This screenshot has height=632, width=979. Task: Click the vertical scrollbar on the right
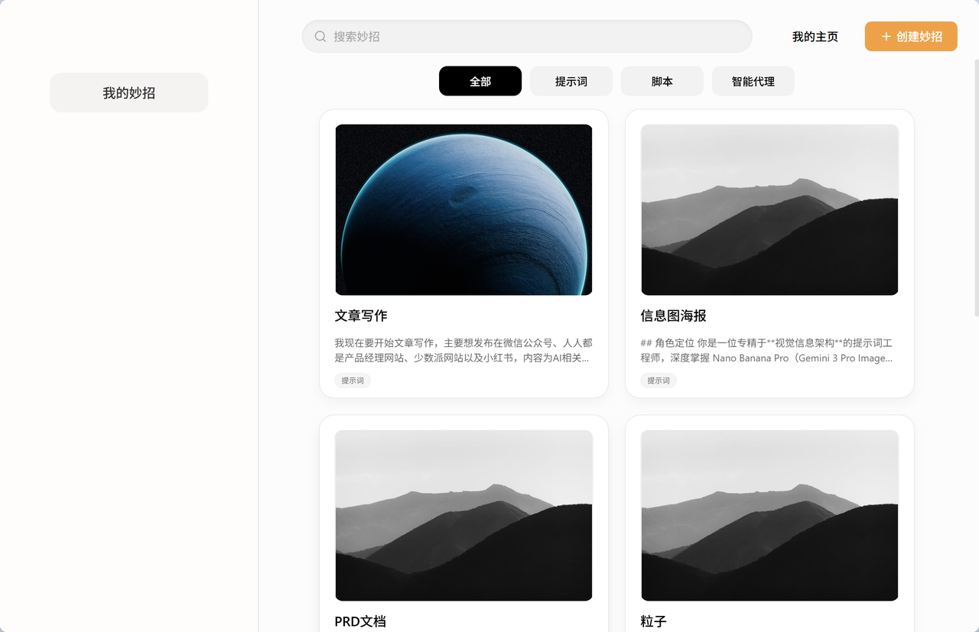click(975, 186)
